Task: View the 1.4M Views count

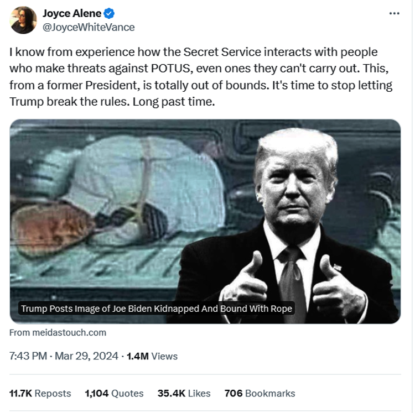Action: (152, 356)
